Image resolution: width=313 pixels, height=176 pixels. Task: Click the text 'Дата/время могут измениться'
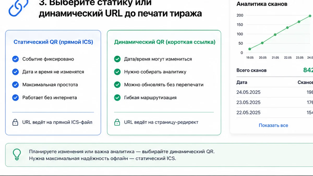[158, 59]
